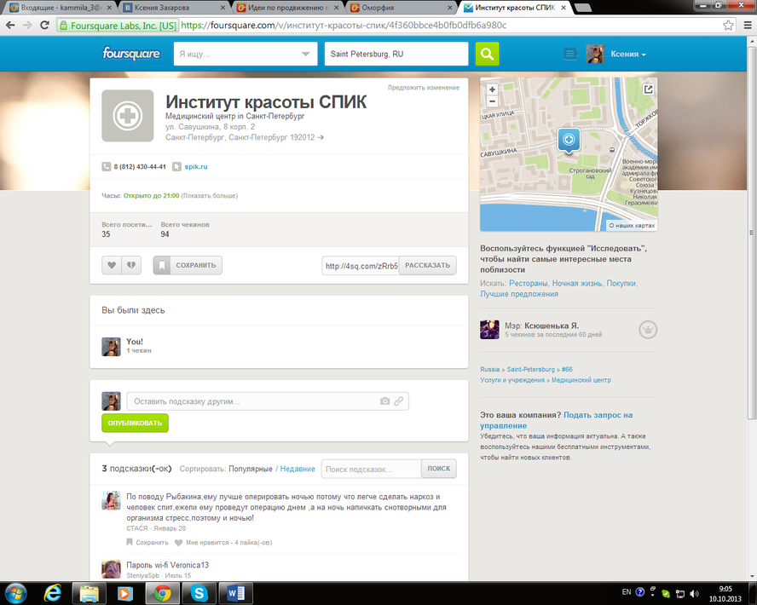Click the venue pin on the map
The height and width of the screenshot is (605, 757).
(569, 141)
